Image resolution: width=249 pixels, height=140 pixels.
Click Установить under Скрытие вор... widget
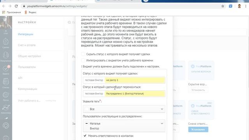198,90
